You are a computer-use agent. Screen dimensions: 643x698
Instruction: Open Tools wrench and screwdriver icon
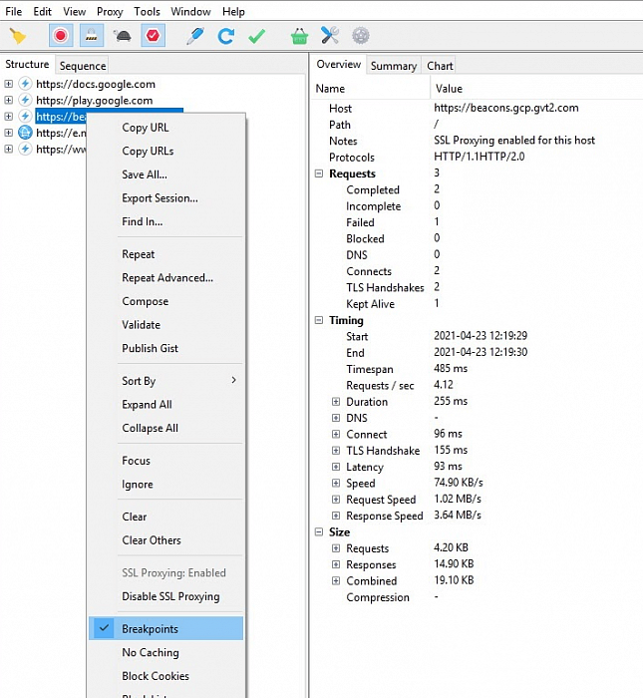(330, 36)
